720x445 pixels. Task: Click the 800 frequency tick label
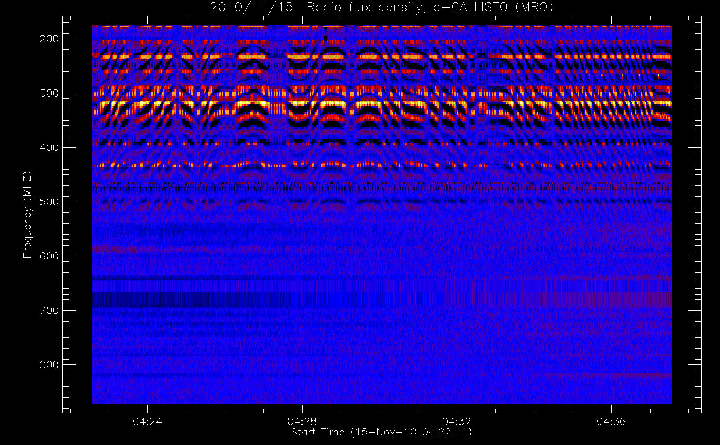click(x=49, y=364)
